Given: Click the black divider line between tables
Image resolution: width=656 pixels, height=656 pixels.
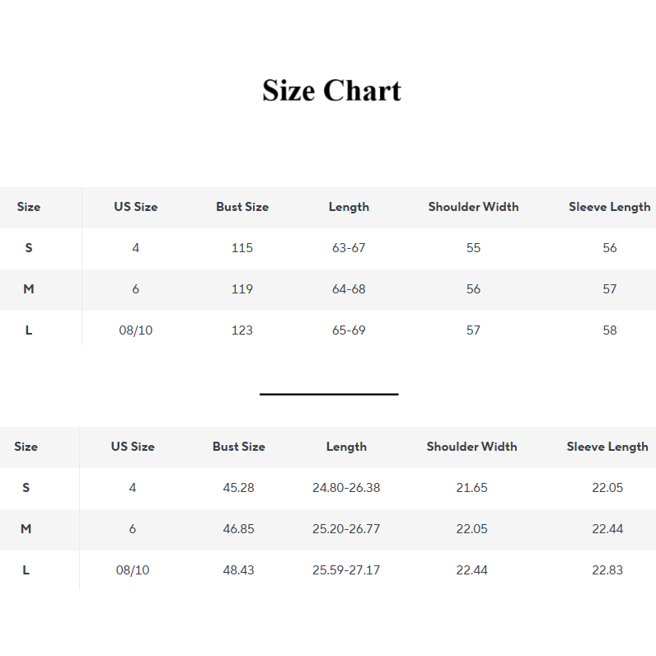Looking at the screenshot, I should click(329, 394).
